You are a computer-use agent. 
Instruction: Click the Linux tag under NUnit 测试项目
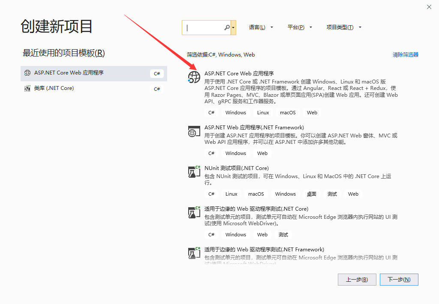pyautogui.click(x=231, y=194)
